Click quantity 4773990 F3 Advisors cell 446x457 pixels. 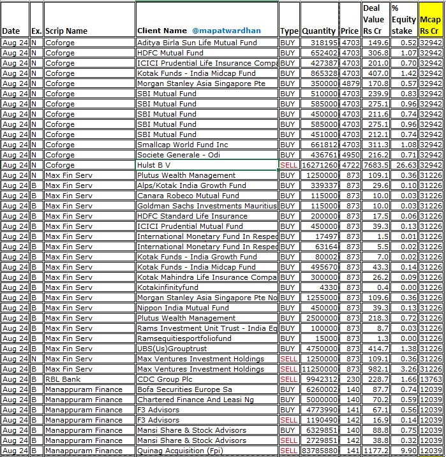tap(320, 410)
